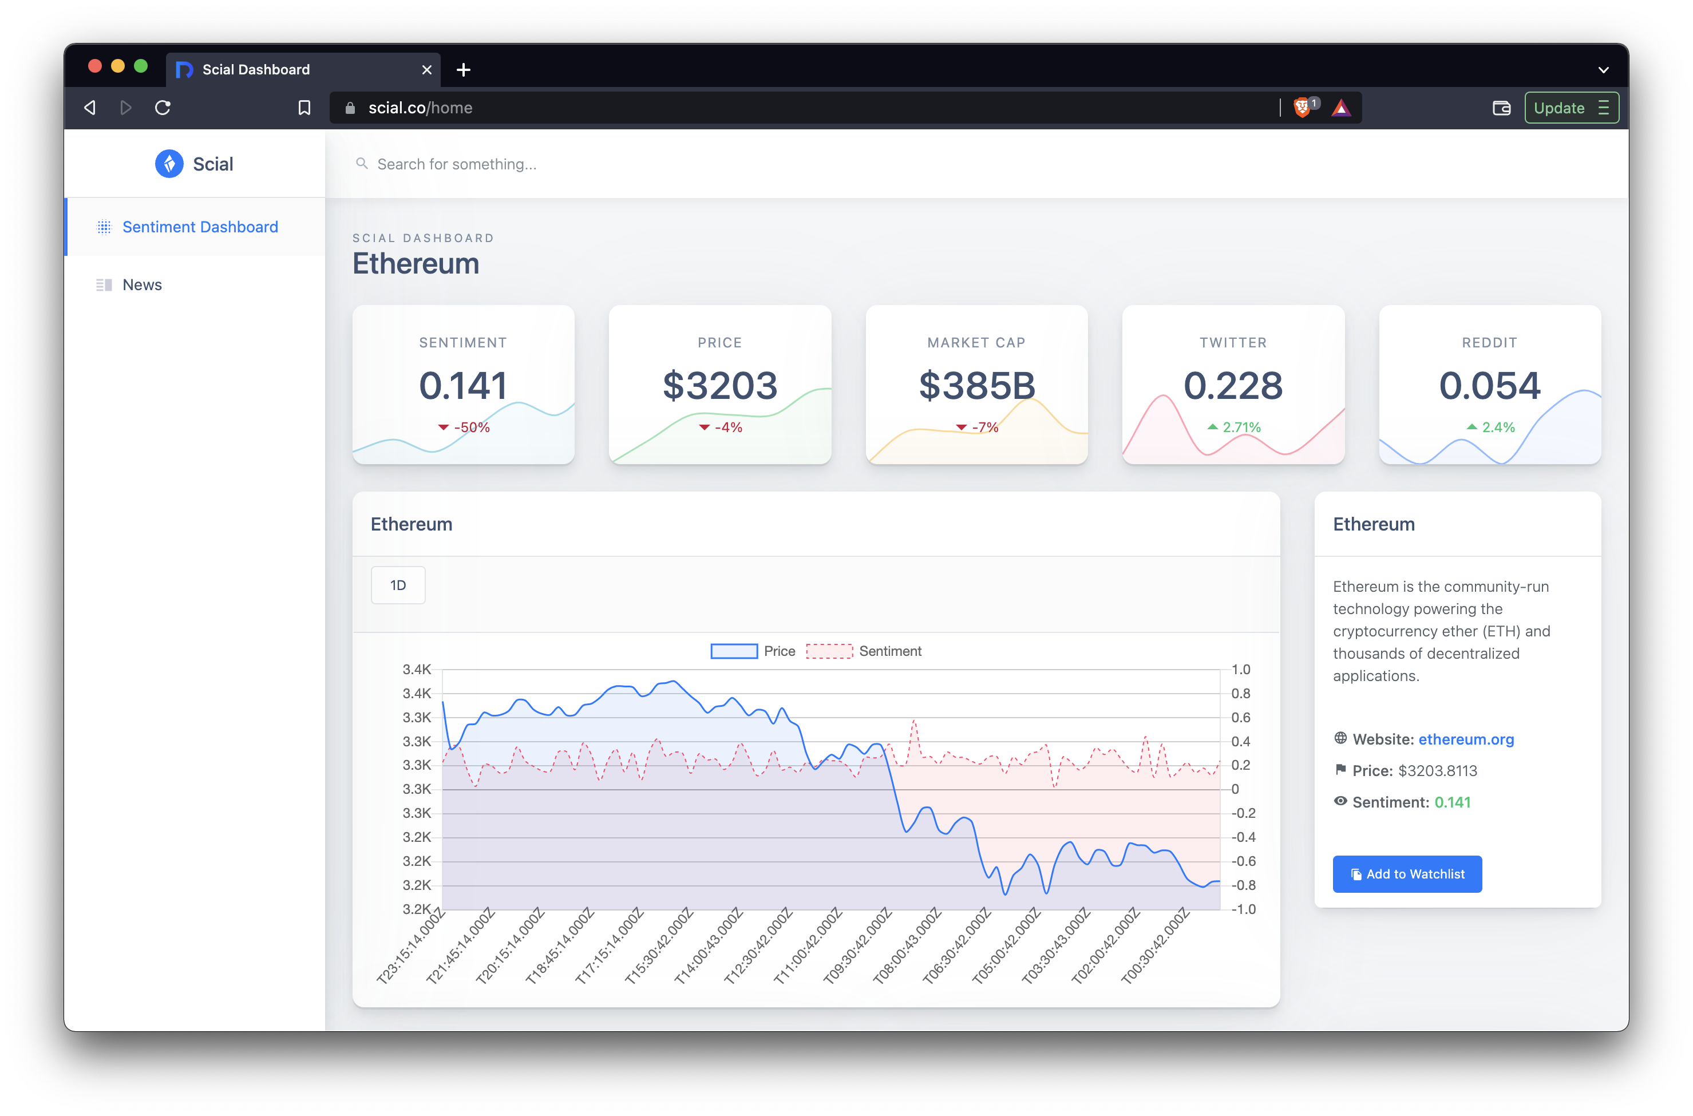1693x1116 pixels.
Task: Click the globe icon beside Website
Action: point(1340,738)
